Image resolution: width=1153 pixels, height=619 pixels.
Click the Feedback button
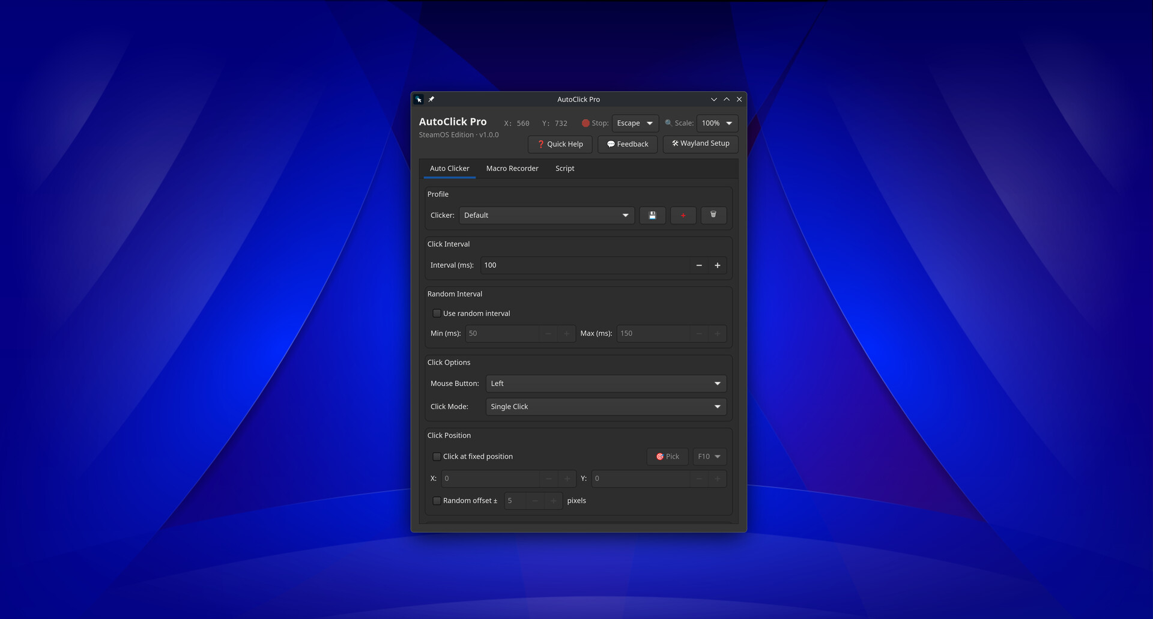point(628,144)
